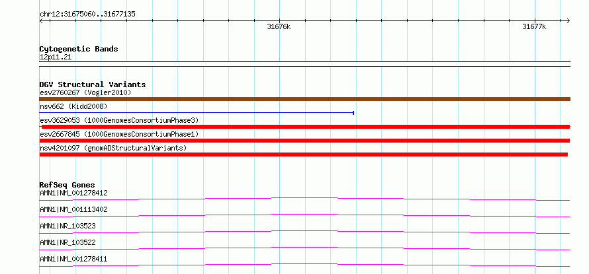Click AMN1|NR_103522 transcript label
This screenshot has width=589, height=274.
68,242
